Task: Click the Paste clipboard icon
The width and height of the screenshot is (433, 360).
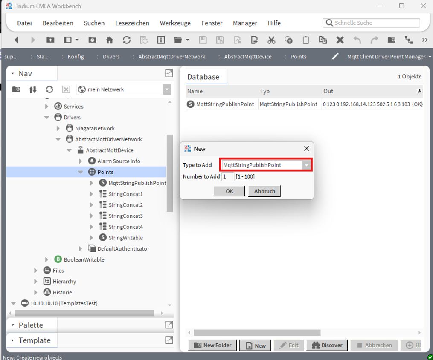Action: coord(306,40)
